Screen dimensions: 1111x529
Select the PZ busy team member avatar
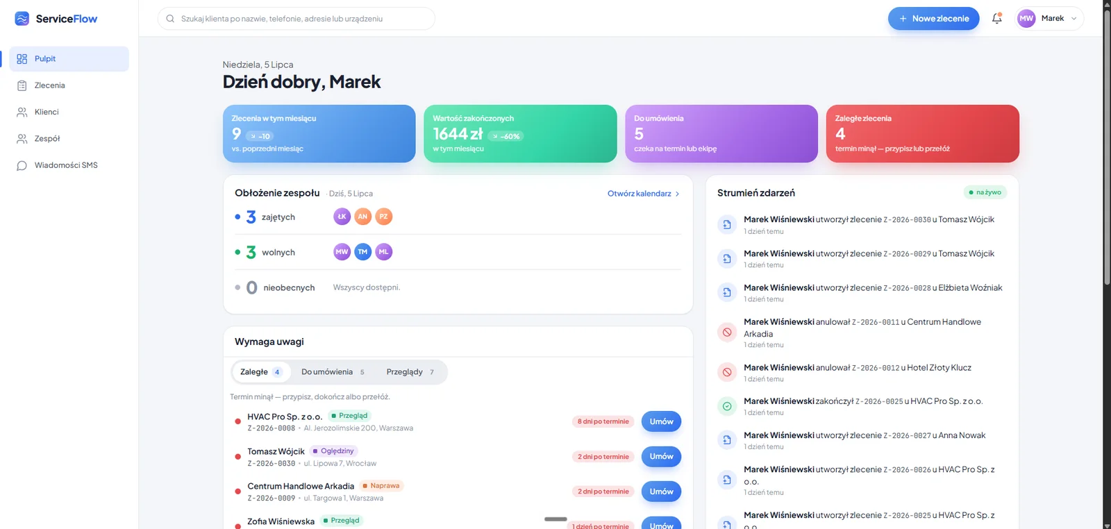(x=384, y=217)
